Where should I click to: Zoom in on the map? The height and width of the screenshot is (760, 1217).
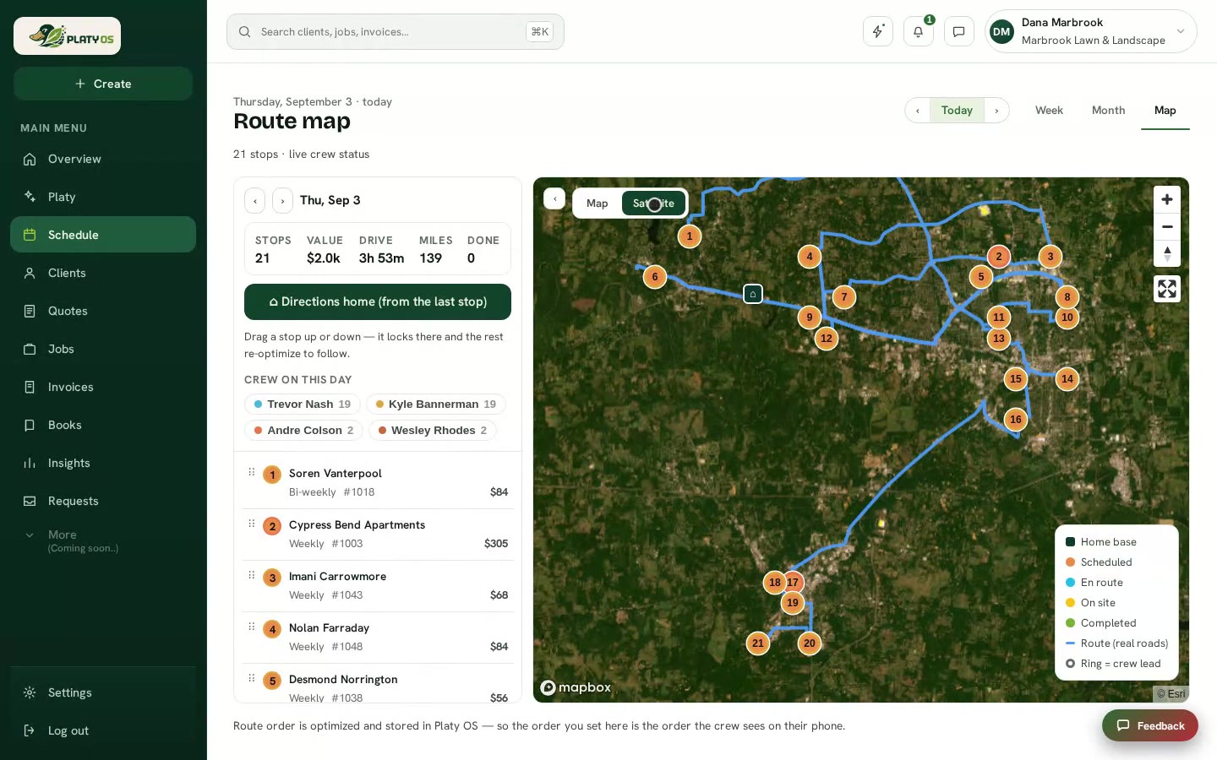pos(1166,199)
